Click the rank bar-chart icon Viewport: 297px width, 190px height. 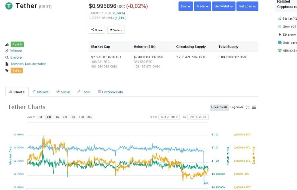pyautogui.click(x=7, y=45)
